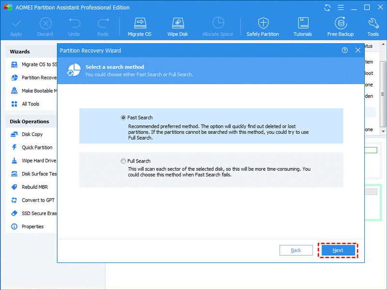Click the Disk Copy sidebar icon

pos(15,134)
